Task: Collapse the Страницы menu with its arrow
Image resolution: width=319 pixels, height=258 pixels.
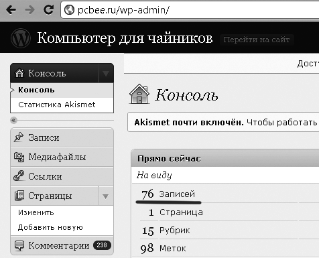Action: pos(105,196)
